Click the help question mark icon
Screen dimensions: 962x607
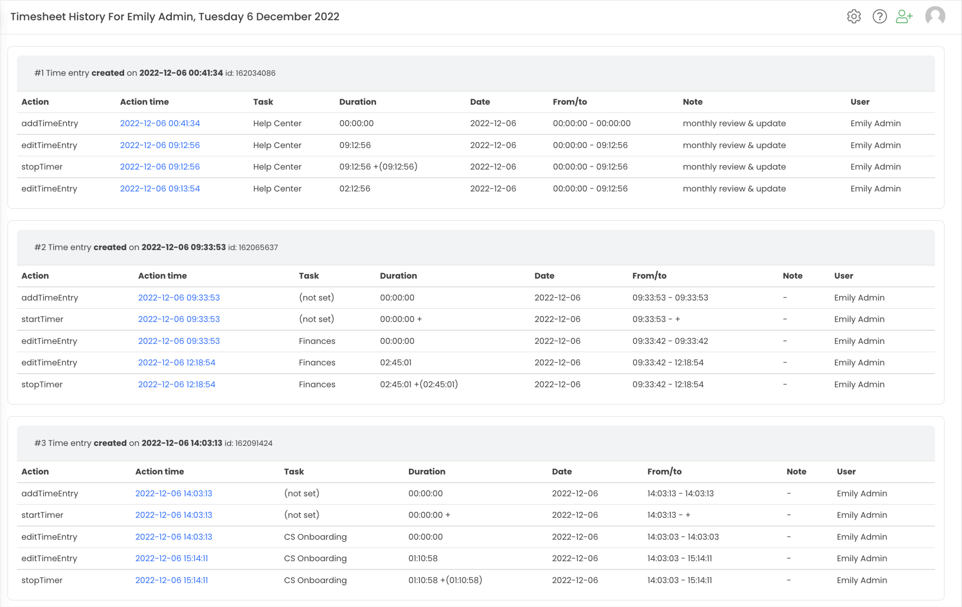click(879, 17)
